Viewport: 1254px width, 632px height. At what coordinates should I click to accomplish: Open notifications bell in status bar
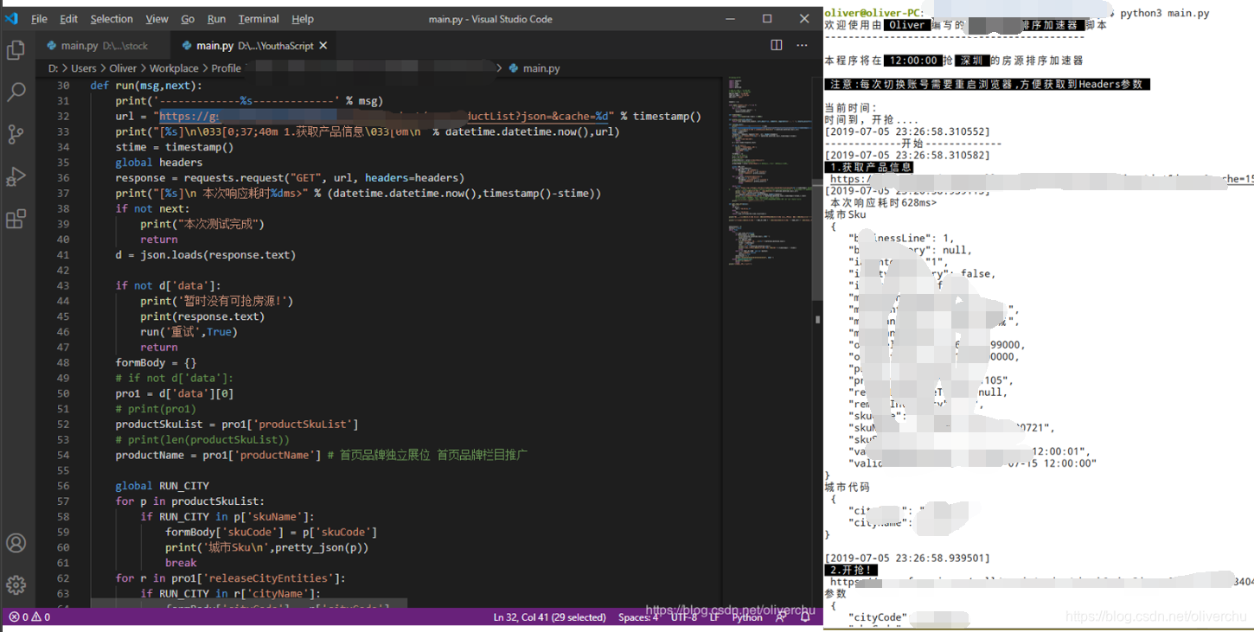coord(806,617)
